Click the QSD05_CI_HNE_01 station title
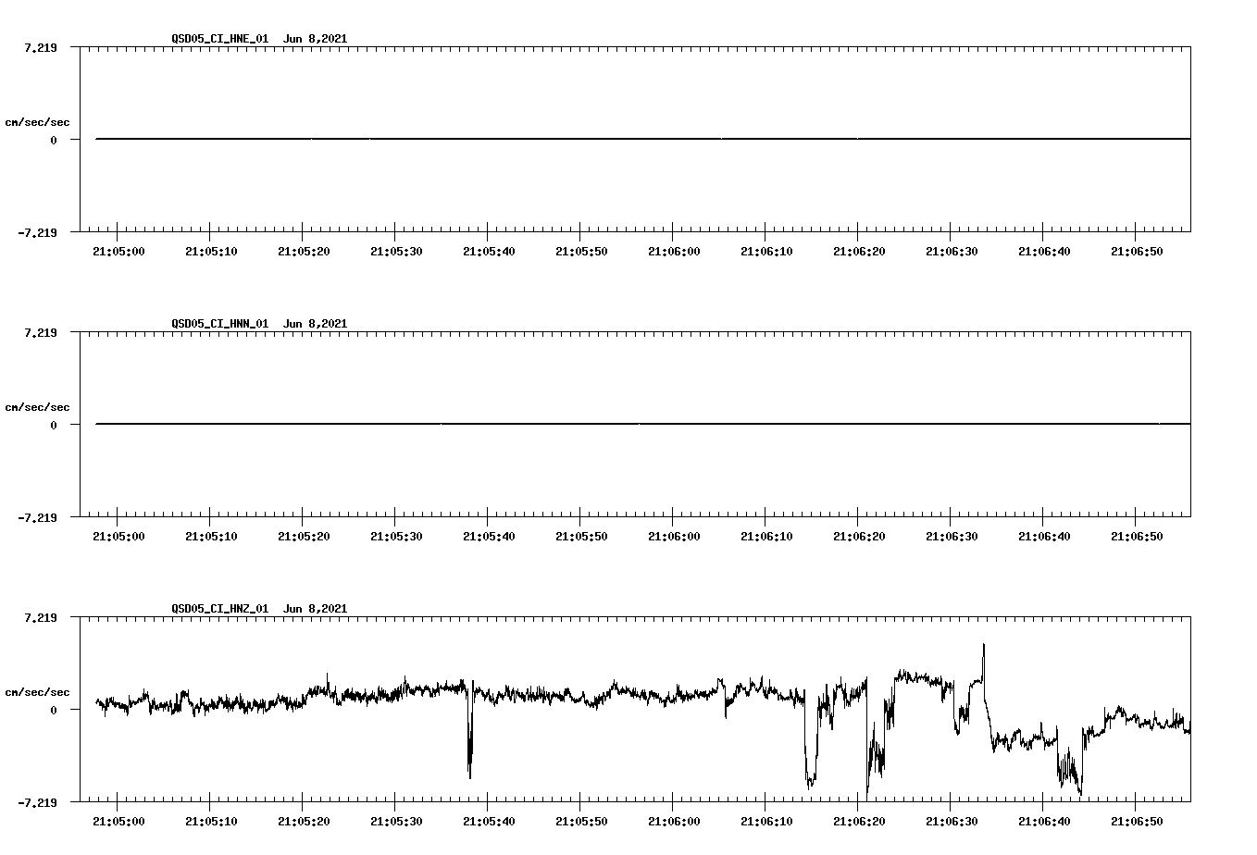 tap(220, 39)
